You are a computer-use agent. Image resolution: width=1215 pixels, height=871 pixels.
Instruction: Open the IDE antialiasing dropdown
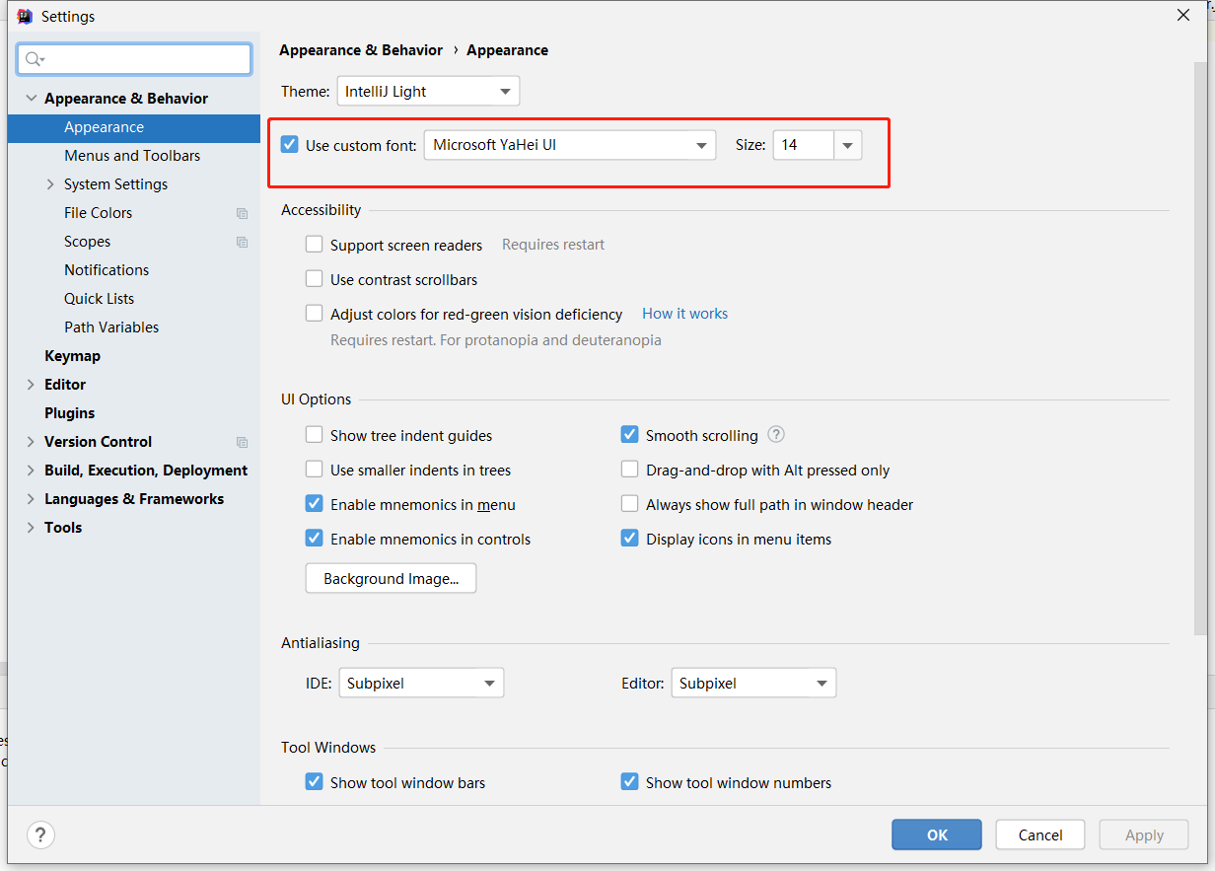(x=421, y=683)
